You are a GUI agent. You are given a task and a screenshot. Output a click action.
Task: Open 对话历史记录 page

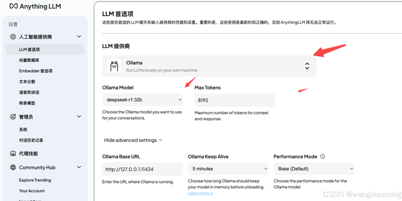click(31, 140)
